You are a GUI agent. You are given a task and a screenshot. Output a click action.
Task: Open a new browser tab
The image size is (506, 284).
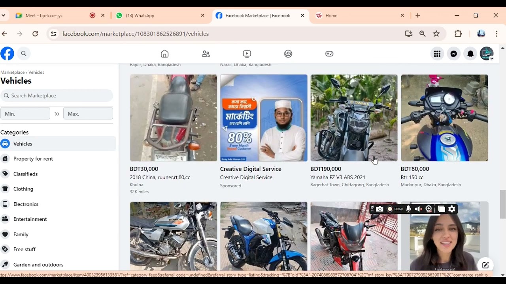(x=418, y=15)
